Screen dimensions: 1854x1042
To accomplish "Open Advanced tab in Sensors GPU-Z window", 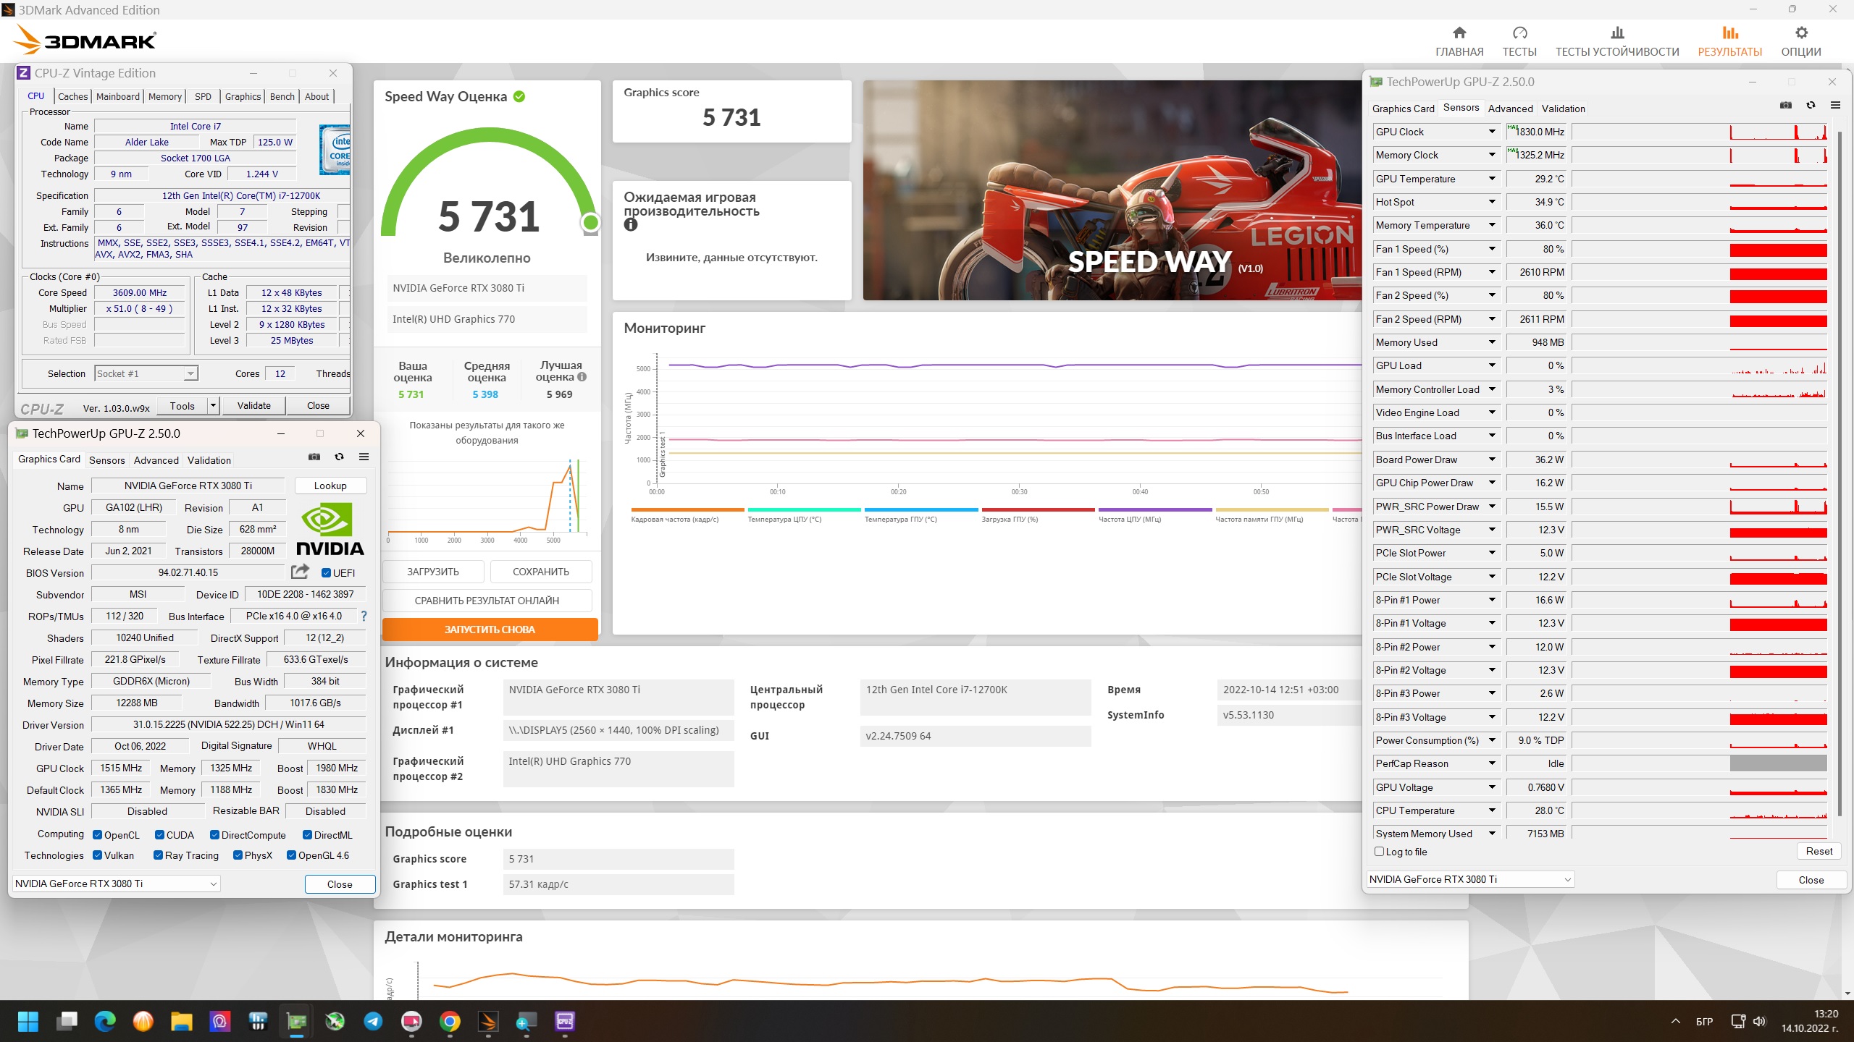I will pos(1510,109).
